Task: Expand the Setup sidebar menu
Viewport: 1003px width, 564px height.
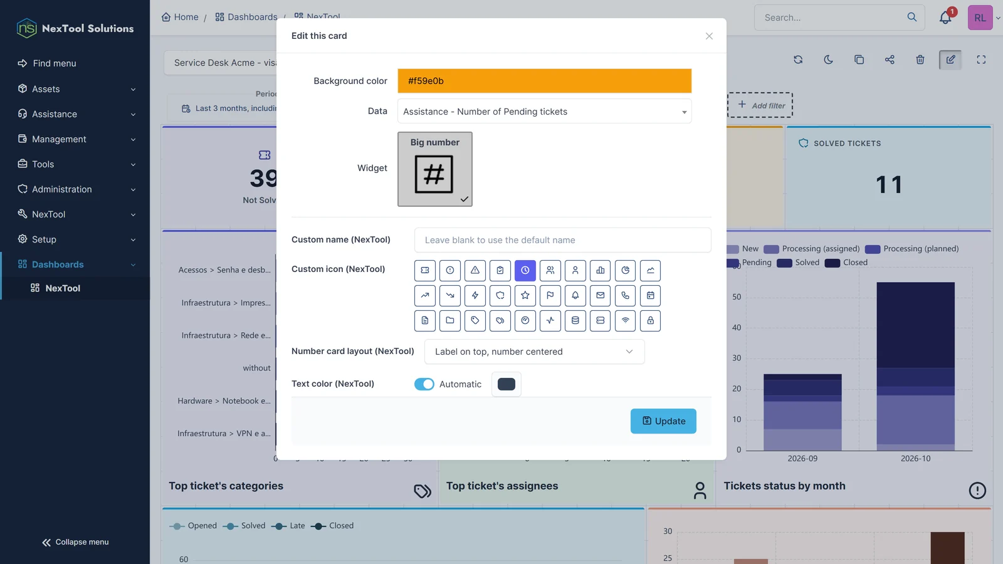Action: tap(75, 239)
